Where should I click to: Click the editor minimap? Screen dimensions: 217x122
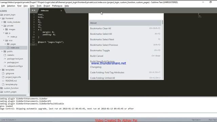tap(200, 15)
